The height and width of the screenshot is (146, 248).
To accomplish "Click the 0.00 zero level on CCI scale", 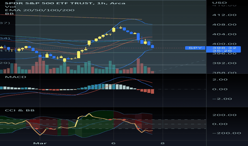I will click(220, 124).
